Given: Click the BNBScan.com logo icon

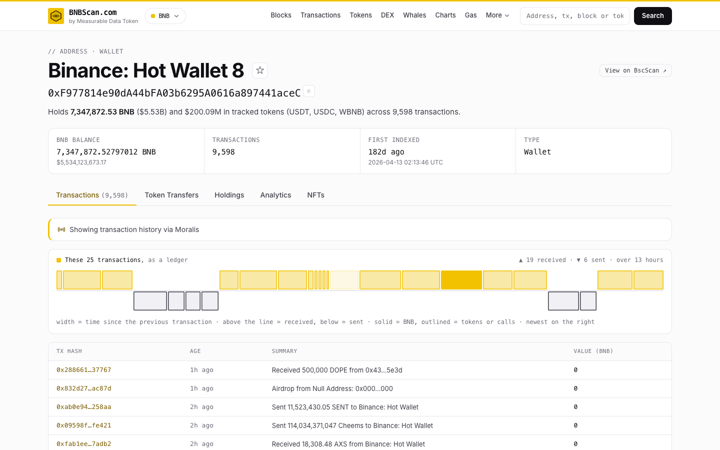Looking at the screenshot, I should [56, 16].
